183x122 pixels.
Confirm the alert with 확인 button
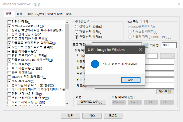131,80
